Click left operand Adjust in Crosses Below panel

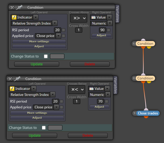coord(37,118)
